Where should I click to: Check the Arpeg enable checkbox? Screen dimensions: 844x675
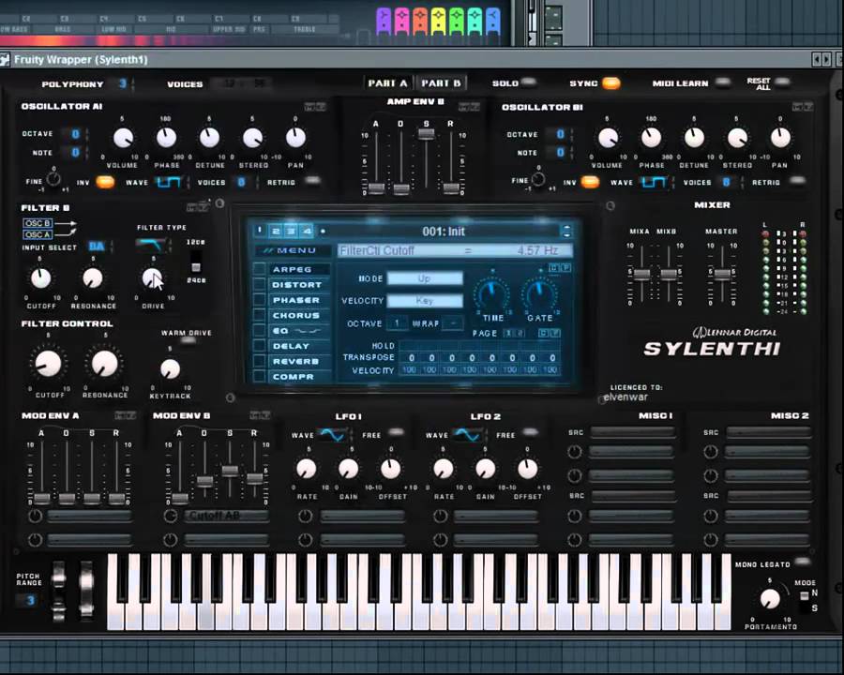(260, 269)
